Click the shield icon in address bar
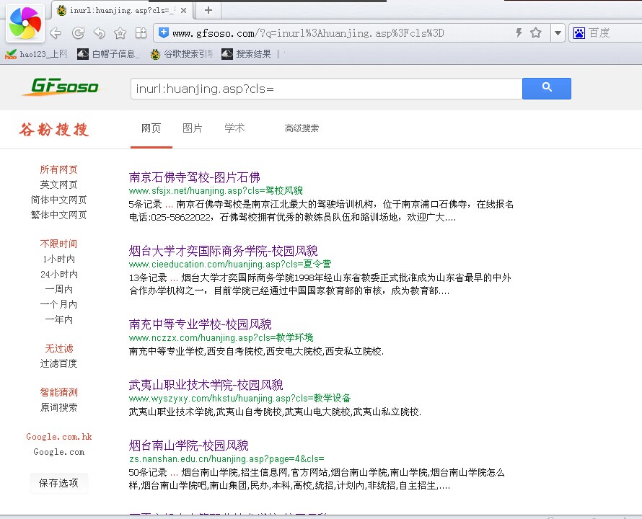The width and height of the screenshot is (642, 519). pos(163,32)
